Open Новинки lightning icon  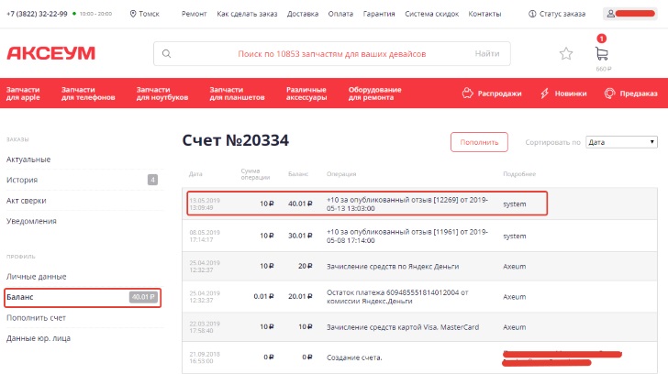544,93
